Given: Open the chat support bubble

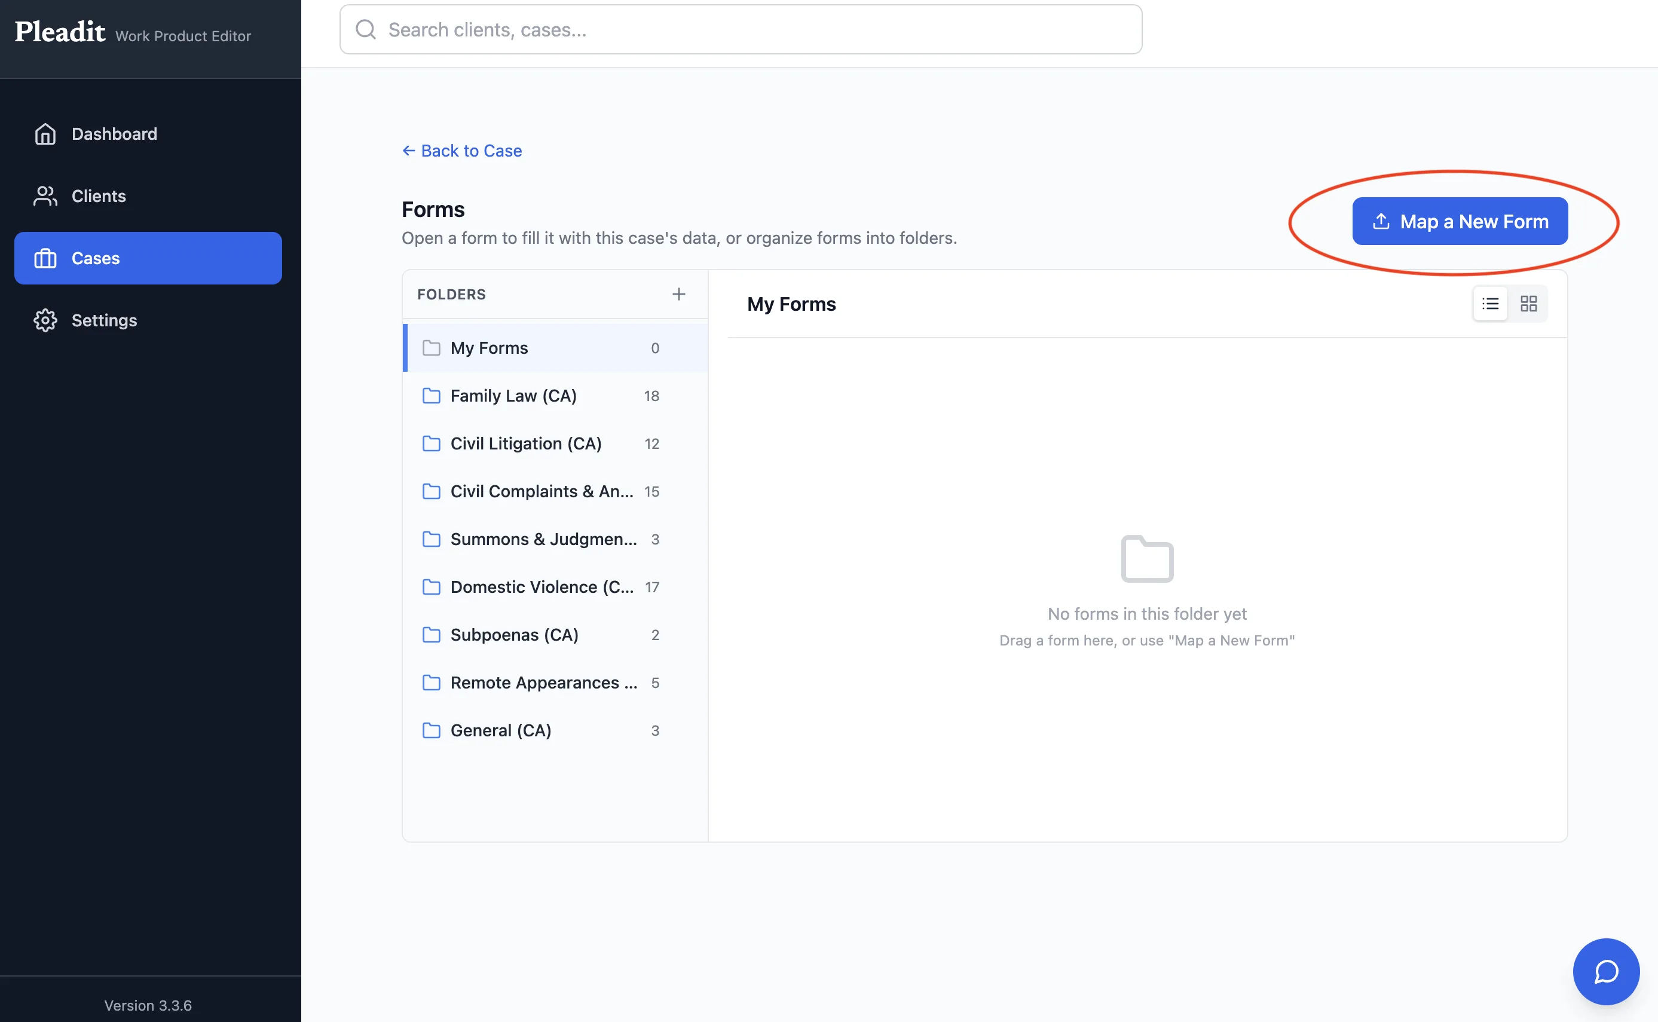Looking at the screenshot, I should click(x=1606, y=971).
